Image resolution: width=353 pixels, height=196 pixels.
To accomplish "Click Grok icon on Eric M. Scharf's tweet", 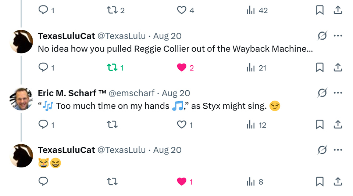I will coord(322,93).
